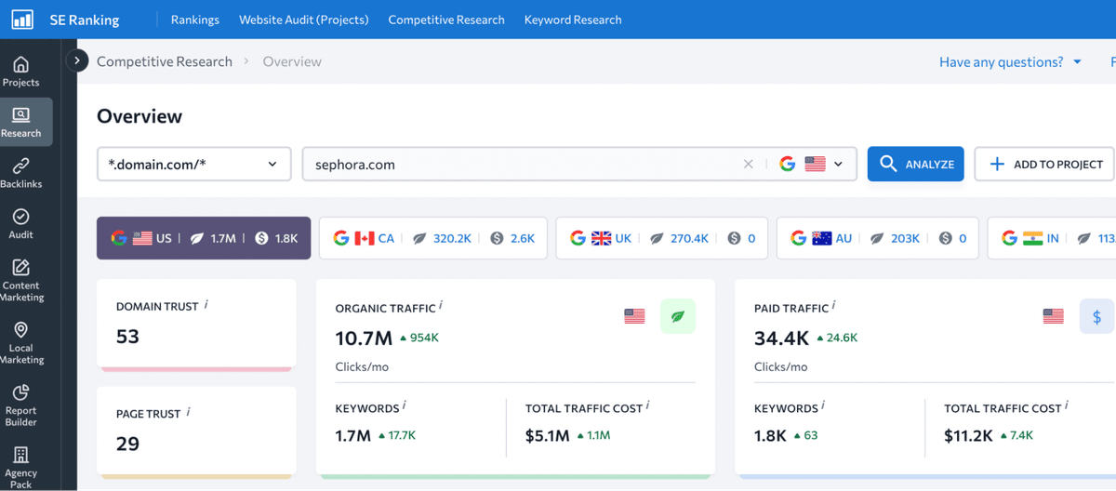This screenshot has width=1116, height=491.
Task: Open Audit in the sidebar
Action: click(20, 224)
